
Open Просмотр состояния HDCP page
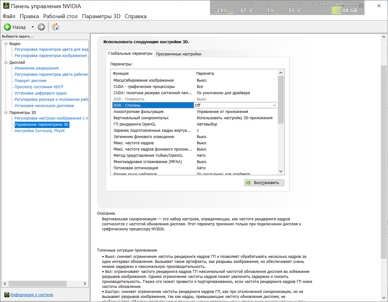pyautogui.click(x=39, y=87)
